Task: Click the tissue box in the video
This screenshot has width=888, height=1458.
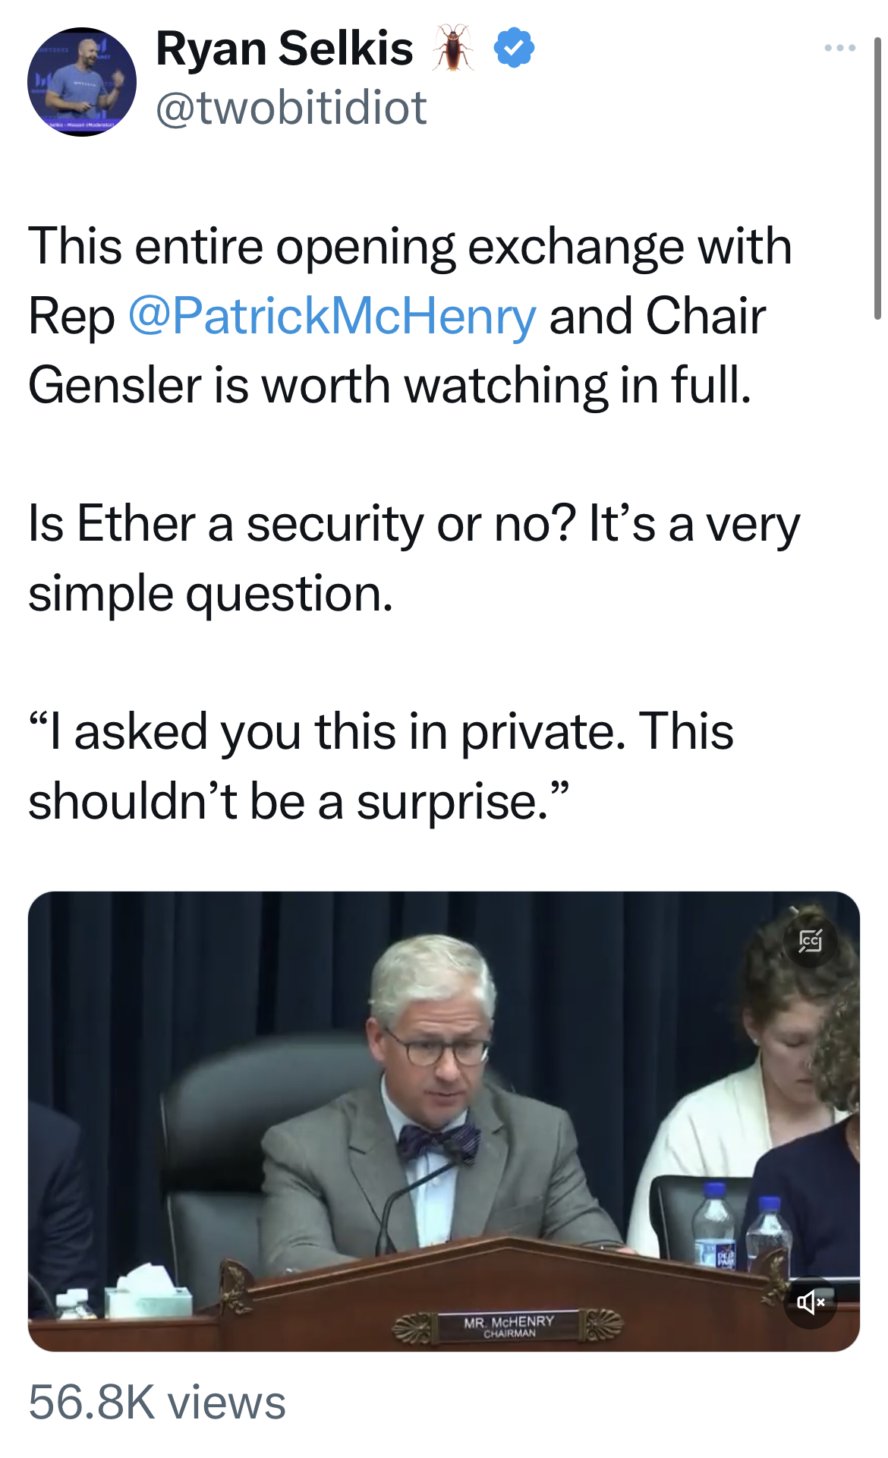Action: [148, 1292]
